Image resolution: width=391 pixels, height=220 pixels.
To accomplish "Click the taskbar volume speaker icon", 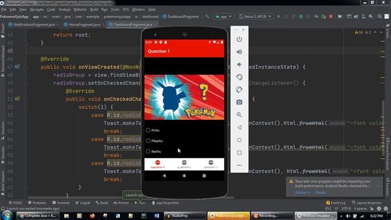I will point(348,216).
